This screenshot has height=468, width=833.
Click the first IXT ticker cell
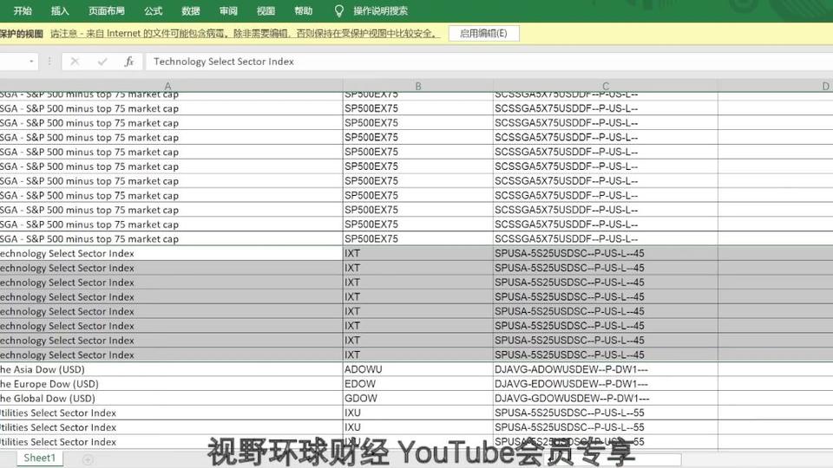click(418, 253)
